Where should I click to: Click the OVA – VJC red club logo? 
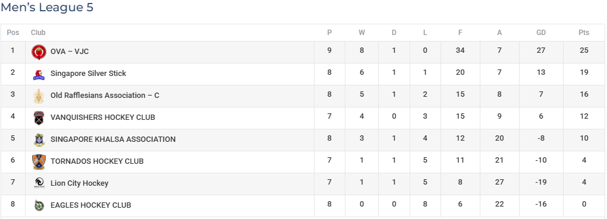click(39, 52)
